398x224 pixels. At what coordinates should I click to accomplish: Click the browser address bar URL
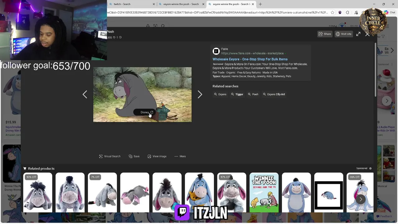click(x=218, y=12)
